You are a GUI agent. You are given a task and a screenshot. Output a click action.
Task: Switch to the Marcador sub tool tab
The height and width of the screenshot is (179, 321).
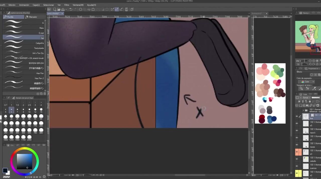pos(33,17)
